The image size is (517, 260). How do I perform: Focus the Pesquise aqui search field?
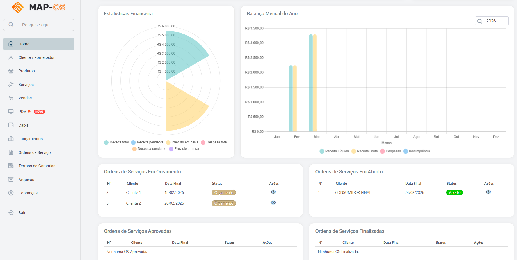click(42, 25)
